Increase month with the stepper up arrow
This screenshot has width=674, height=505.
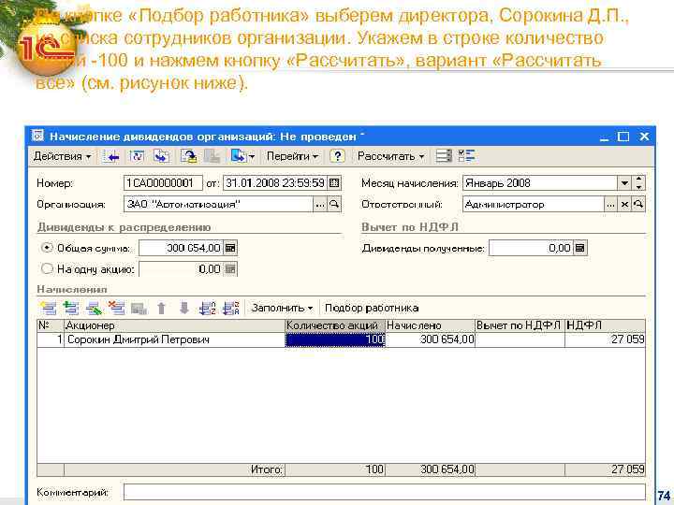tap(638, 180)
